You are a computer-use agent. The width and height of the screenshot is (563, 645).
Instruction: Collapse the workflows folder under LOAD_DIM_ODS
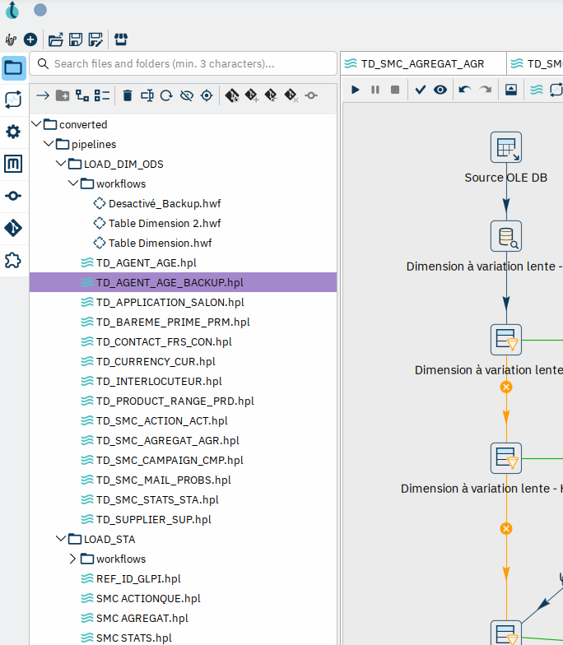[x=73, y=183]
